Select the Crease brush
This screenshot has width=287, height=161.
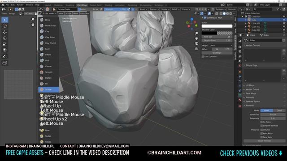click(48, 66)
